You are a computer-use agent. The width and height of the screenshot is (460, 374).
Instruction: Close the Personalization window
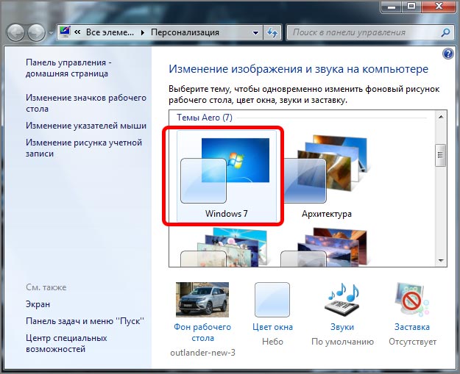click(x=439, y=7)
